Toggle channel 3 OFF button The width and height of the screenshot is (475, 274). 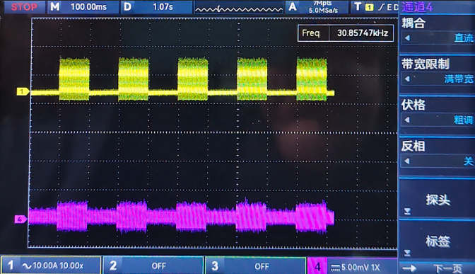tap(255, 266)
